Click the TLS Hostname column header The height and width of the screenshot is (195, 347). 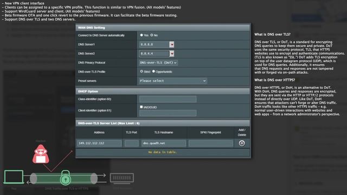(x=164, y=132)
